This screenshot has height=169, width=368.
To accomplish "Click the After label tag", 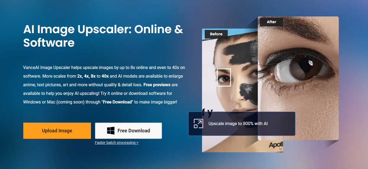I will coord(271,22).
